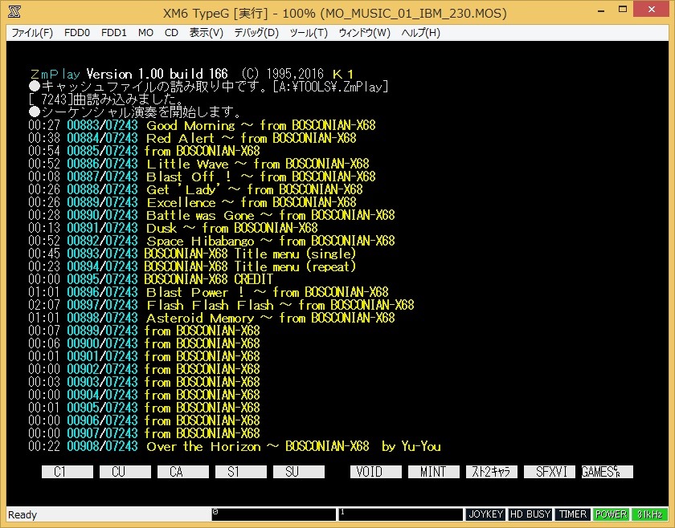Click track 00893 Title menu (single) line

[192, 254]
